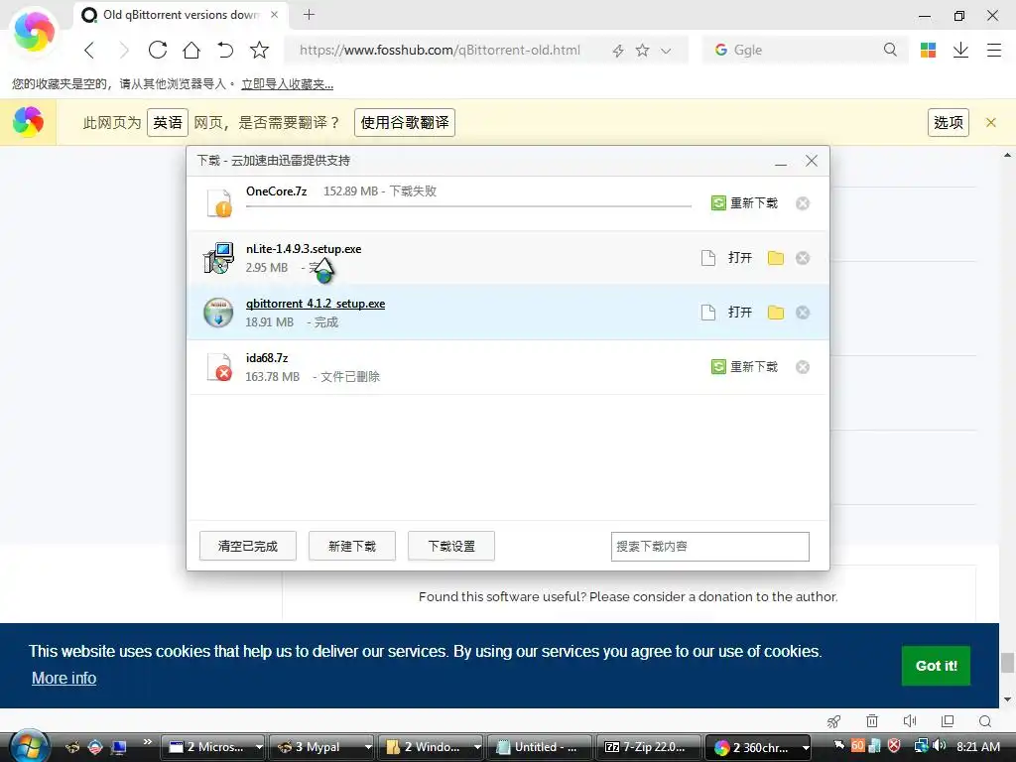Image resolution: width=1016 pixels, height=762 pixels.
Task: Open the colorful apps grid icon
Action: point(928,50)
